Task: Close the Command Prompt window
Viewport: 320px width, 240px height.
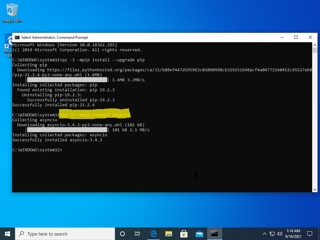Action: coord(310,37)
